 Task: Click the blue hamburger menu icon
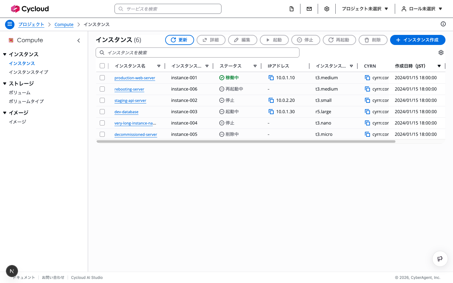(10, 24)
